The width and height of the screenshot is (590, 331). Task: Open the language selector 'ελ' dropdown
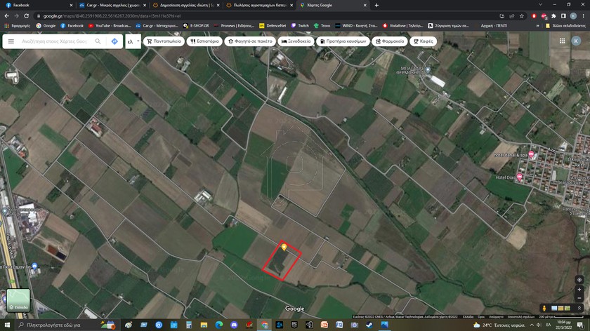pos(133,41)
